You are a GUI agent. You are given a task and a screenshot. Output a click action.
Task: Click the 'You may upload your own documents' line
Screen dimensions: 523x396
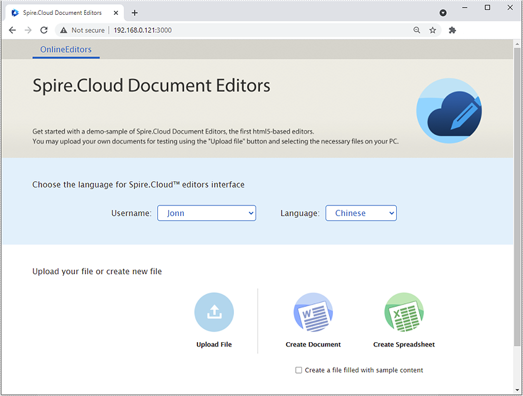pos(215,141)
